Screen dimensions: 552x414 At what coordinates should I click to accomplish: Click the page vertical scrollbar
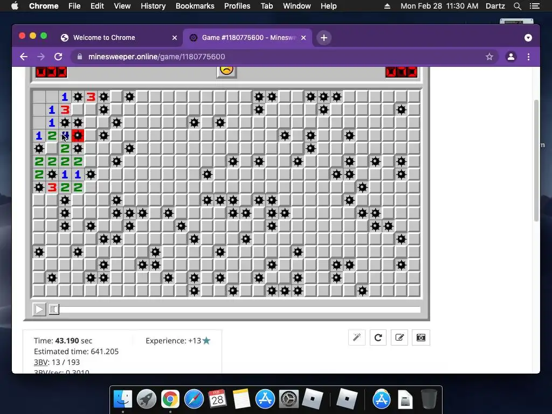tap(536, 161)
